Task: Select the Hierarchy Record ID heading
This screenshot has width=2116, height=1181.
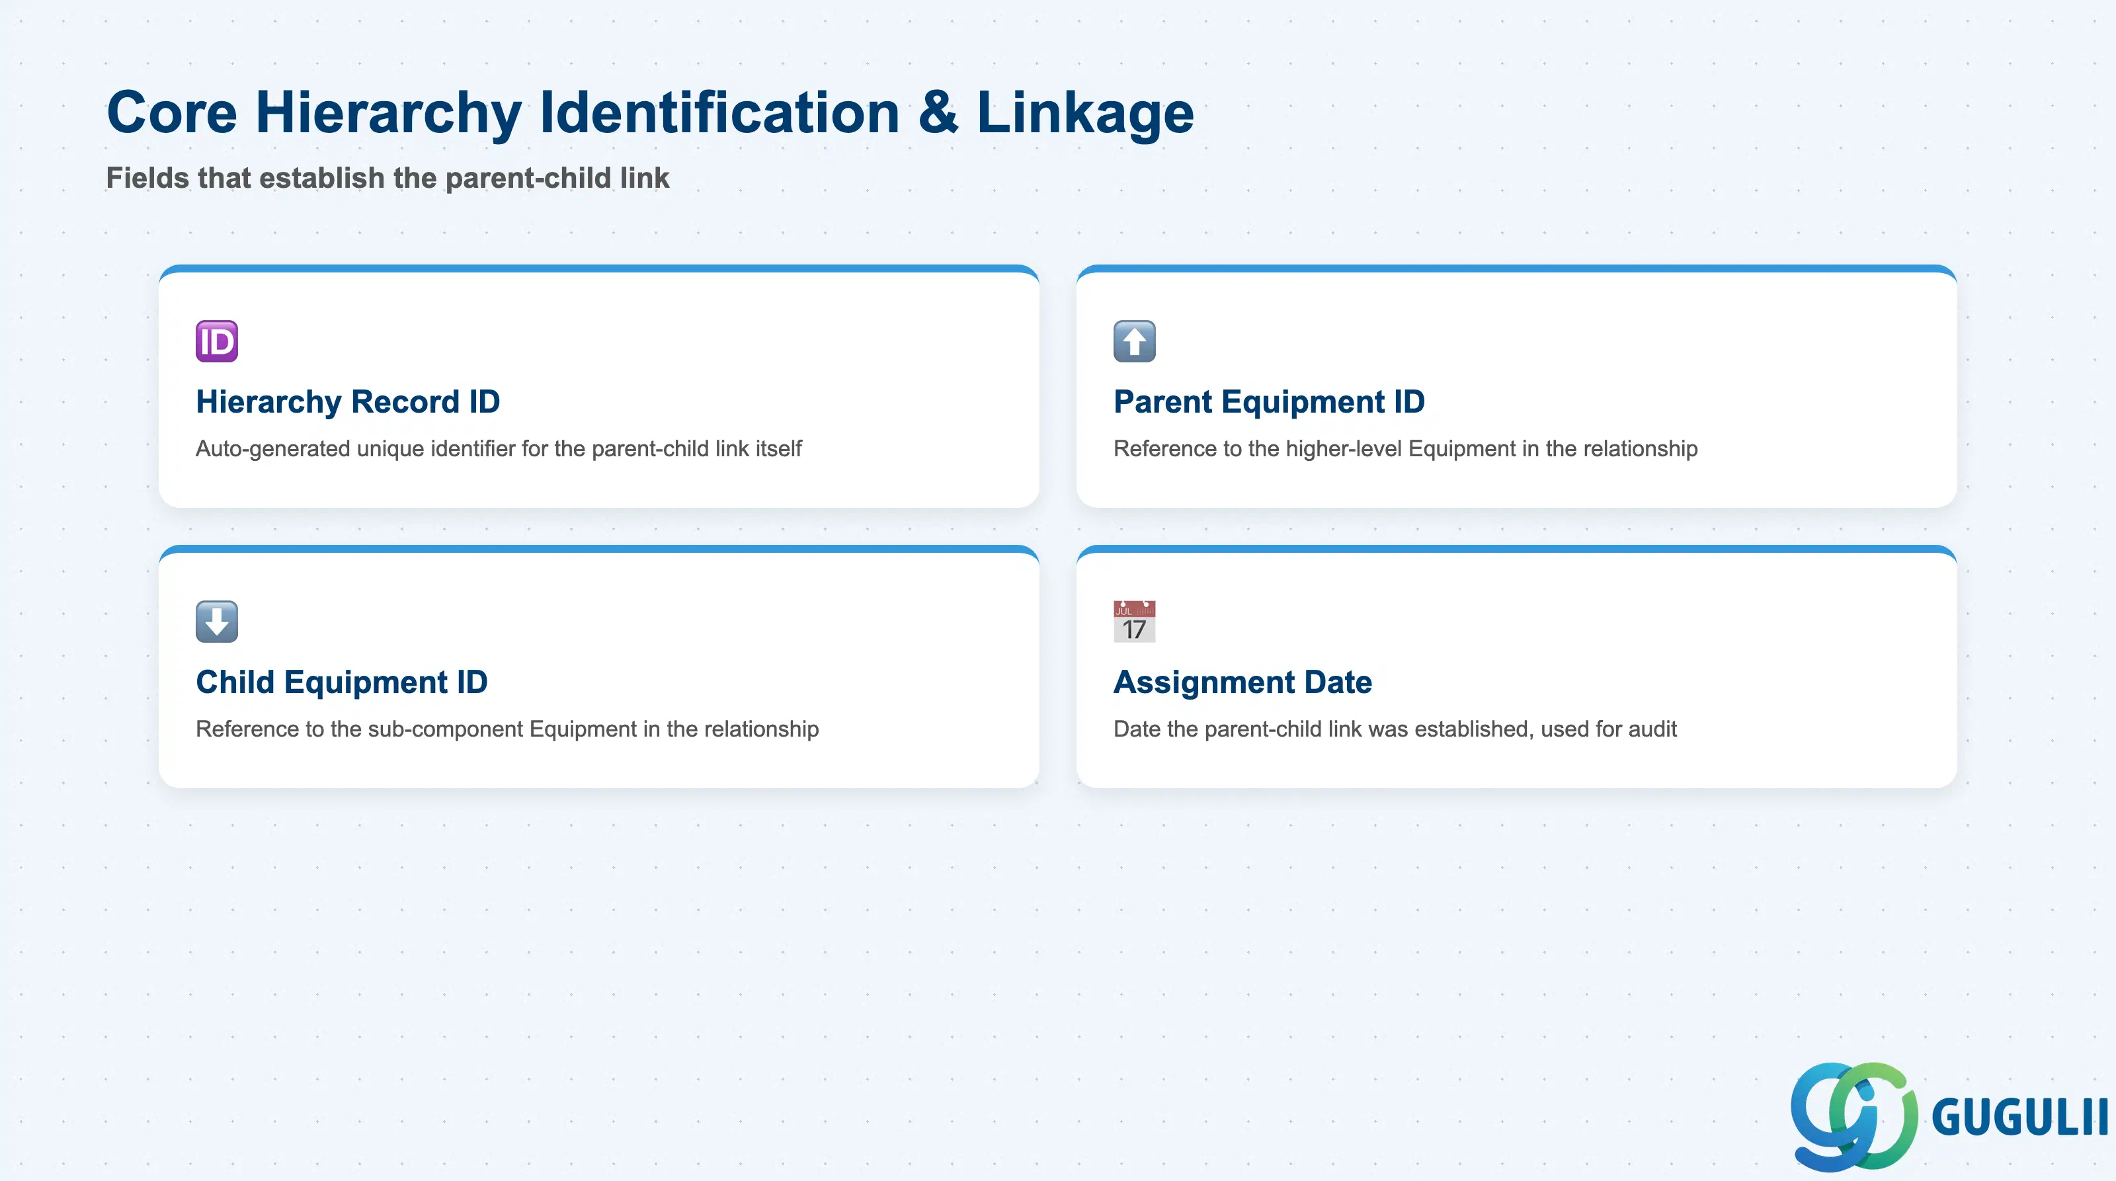Action: tap(347, 401)
